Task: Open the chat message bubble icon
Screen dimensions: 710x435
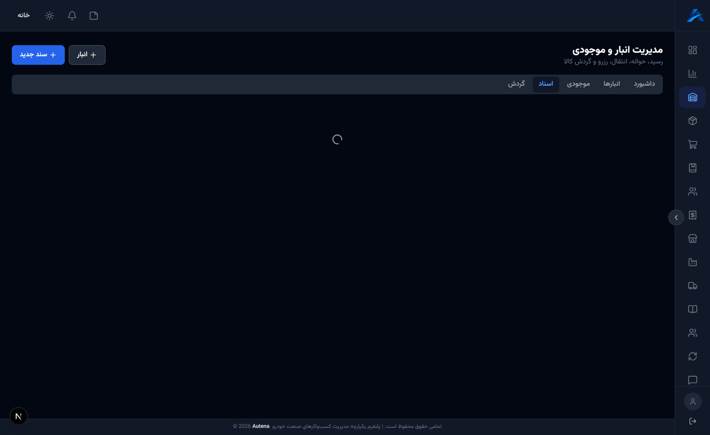Action: (692, 380)
